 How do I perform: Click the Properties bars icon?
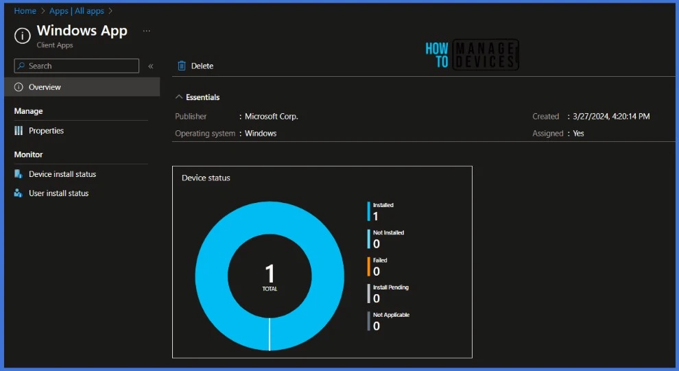19,131
